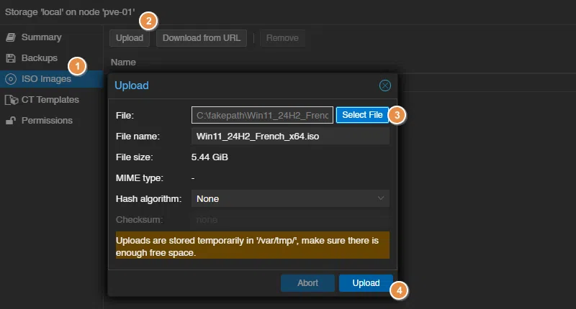The width and height of the screenshot is (576, 309).
Task: Click the Permissions unlock icon
Action: point(11,121)
